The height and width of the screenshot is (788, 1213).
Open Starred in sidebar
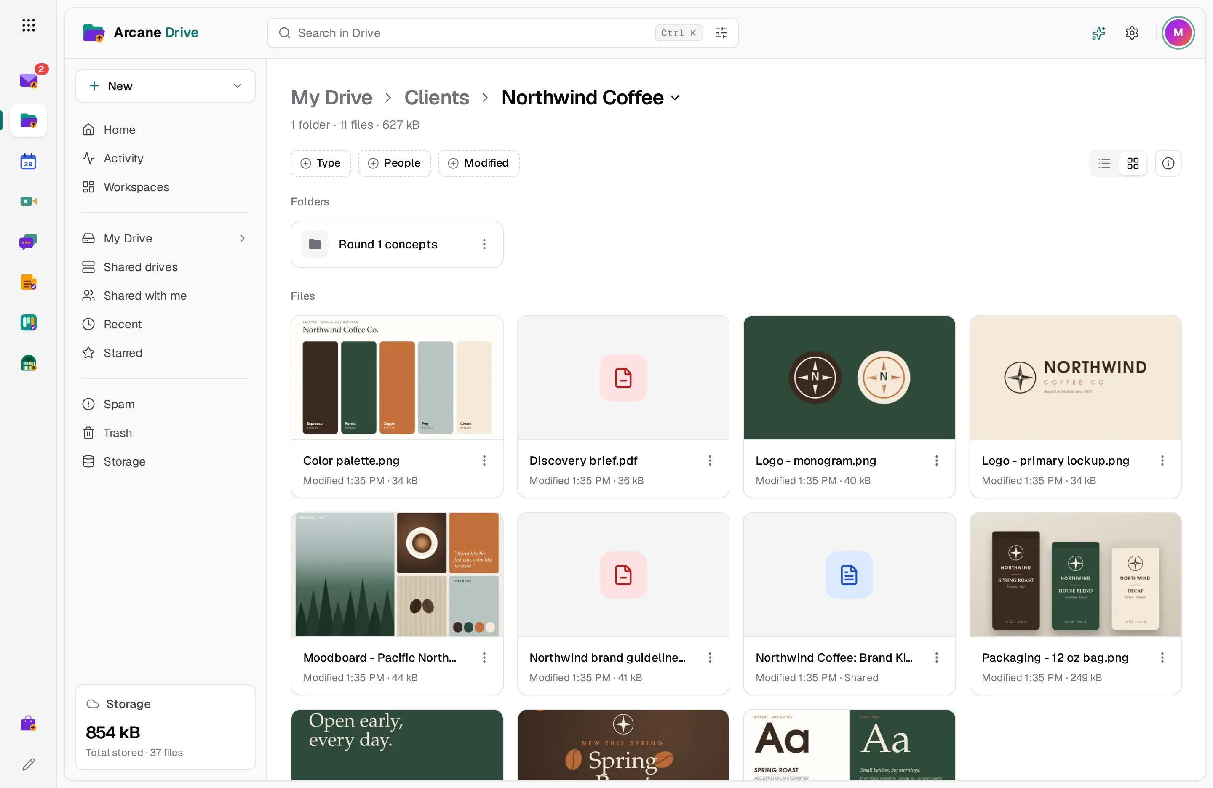click(x=165, y=352)
